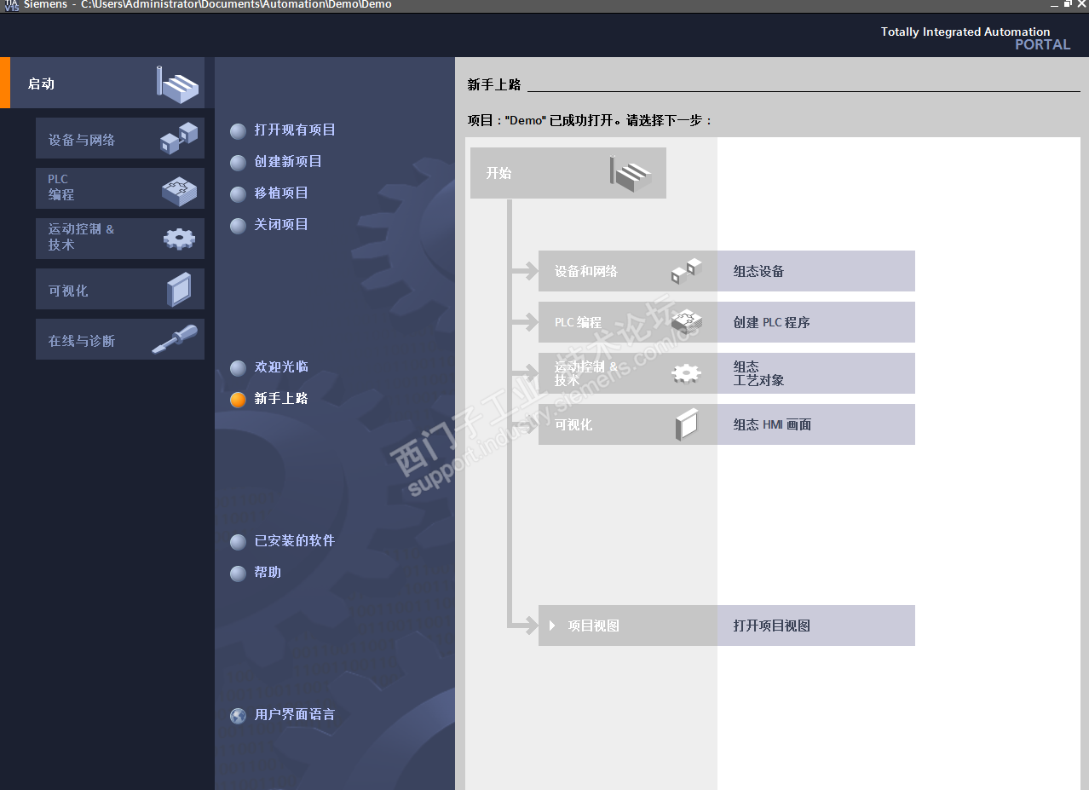Click the 帮助 text link

(x=268, y=572)
